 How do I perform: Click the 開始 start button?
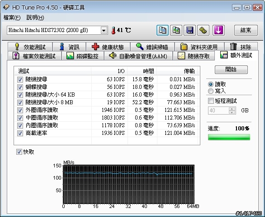click(x=231, y=69)
